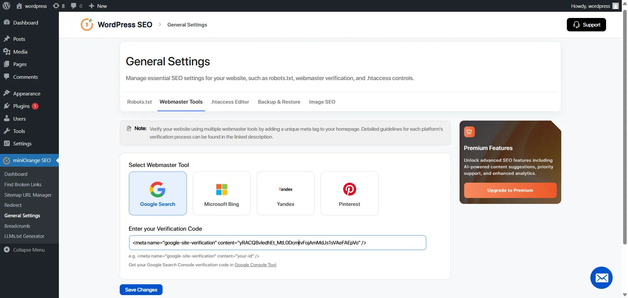Click the Support headset button
Screen dimensions: 628x298
[586, 25]
